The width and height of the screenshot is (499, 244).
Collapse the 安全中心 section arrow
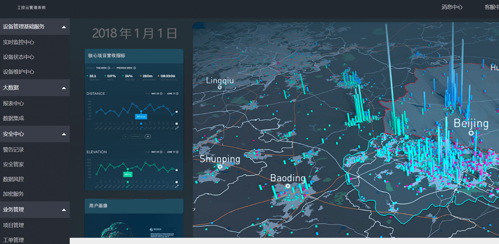point(64,134)
